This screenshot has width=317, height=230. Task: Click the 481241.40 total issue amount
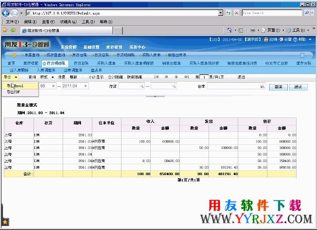[x=223, y=174]
